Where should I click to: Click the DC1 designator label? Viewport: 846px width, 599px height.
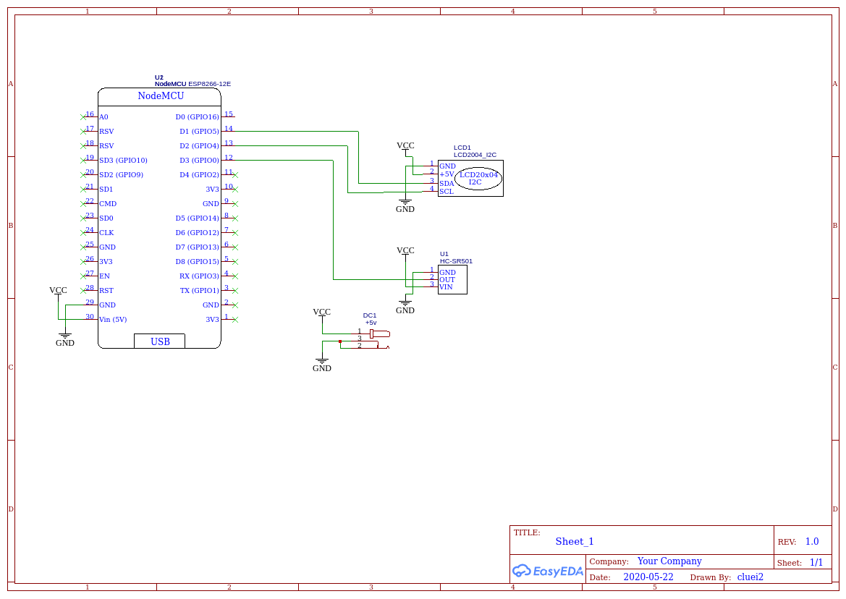click(x=370, y=315)
